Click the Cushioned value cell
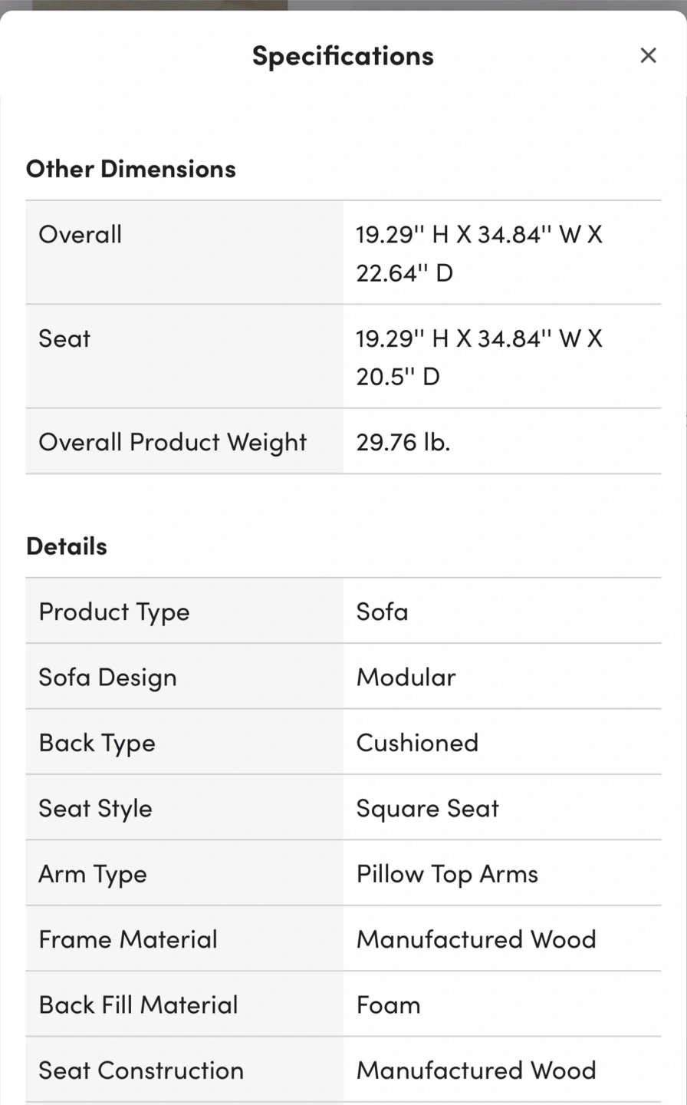Image resolution: width=687 pixels, height=1105 pixels. pos(417,743)
